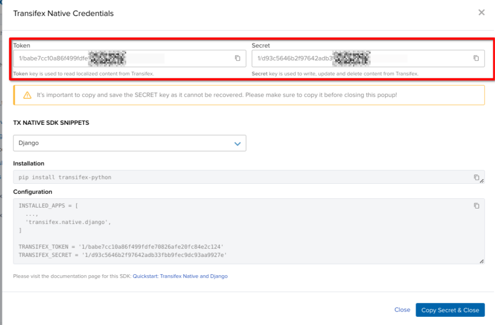Copy the Token value using its copy icon
495x325 pixels.
point(237,58)
